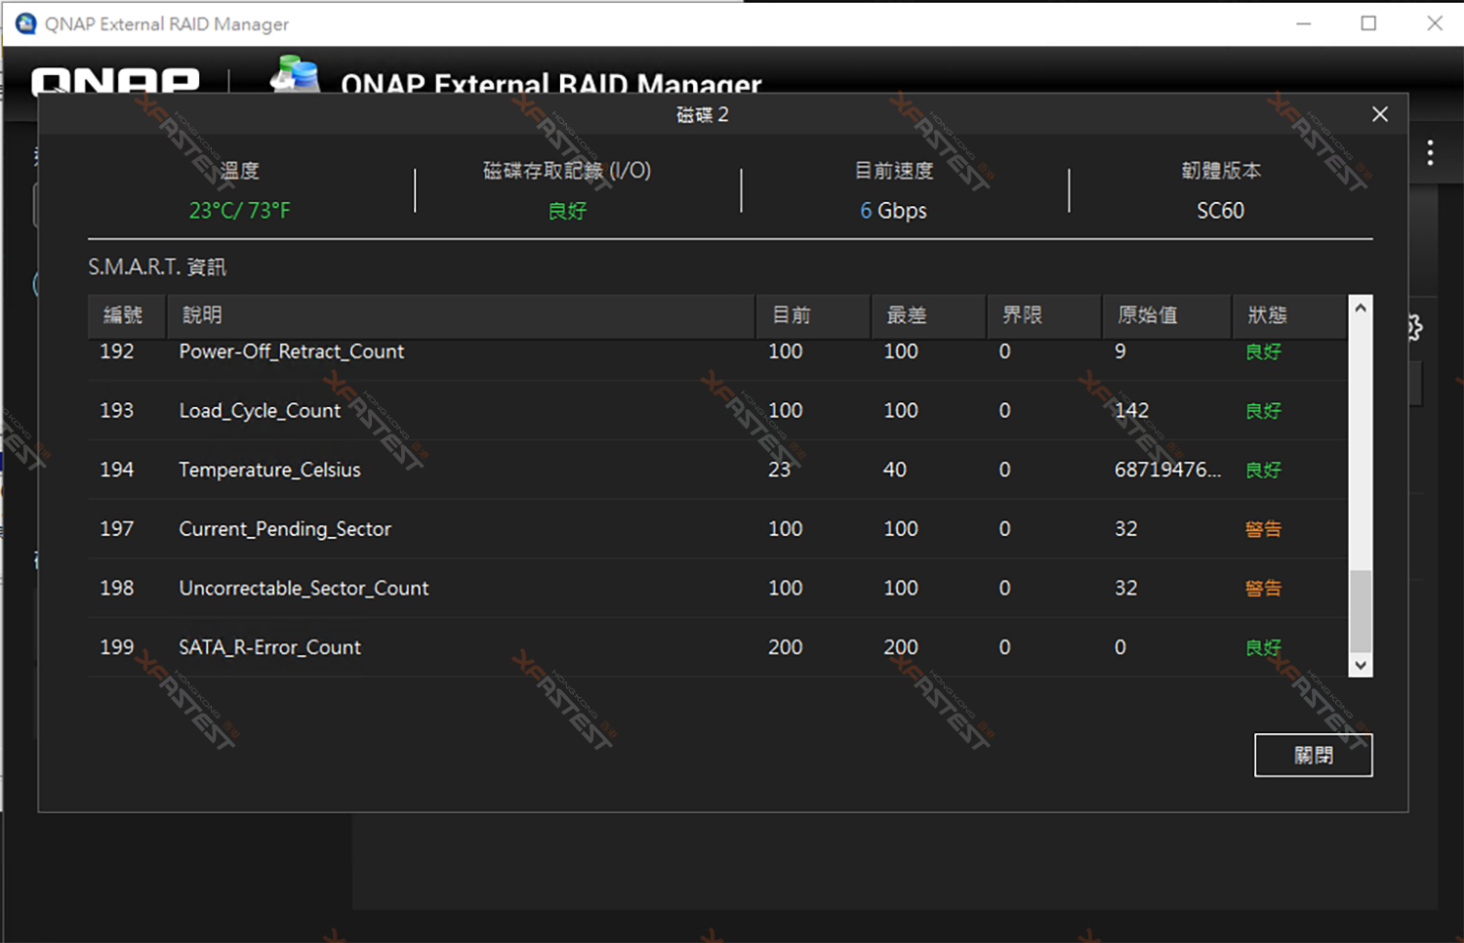Viewport: 1464px width, 943px height.
Task: Click the 警告 status of attribute 198
Action: pyautogui.click(x=1263, y=589)
